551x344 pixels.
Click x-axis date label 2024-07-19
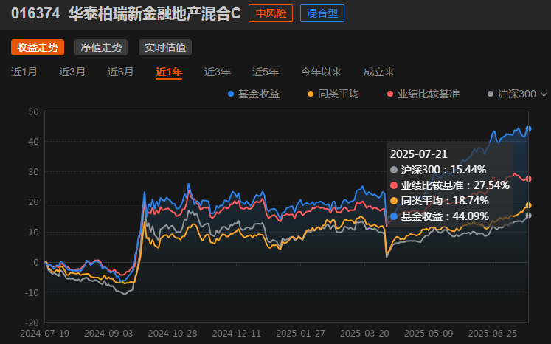pos(45,334)
